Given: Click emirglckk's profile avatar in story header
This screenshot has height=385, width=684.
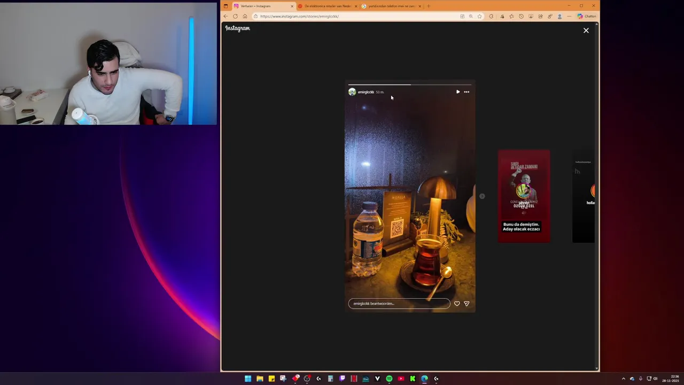Looking at the screenshot, I should [x=352, y=92].
